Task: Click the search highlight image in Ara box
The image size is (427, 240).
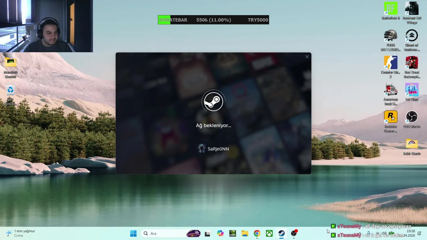Action: pyautogui.click(x=193, y=233)
